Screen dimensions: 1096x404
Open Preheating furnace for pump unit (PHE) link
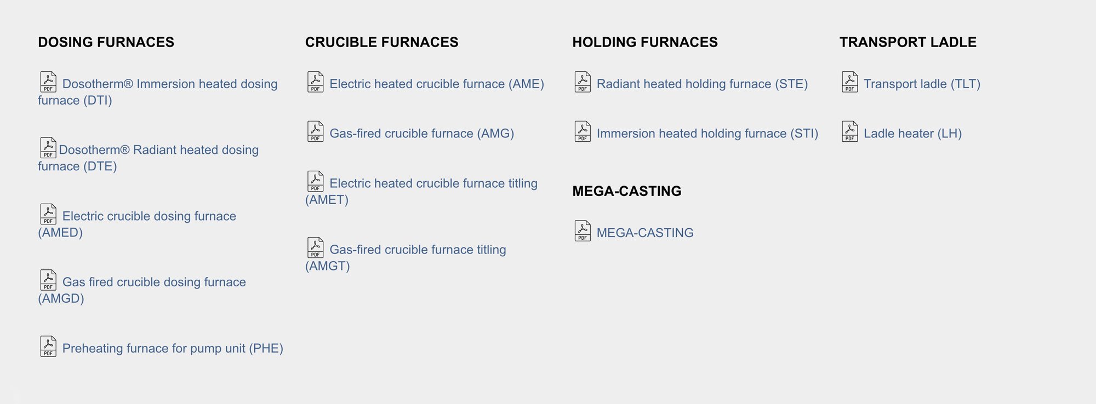tap(173, 348)
